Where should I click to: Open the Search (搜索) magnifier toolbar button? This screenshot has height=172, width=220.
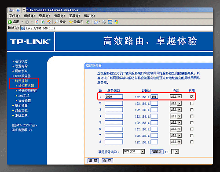point(60,22)
